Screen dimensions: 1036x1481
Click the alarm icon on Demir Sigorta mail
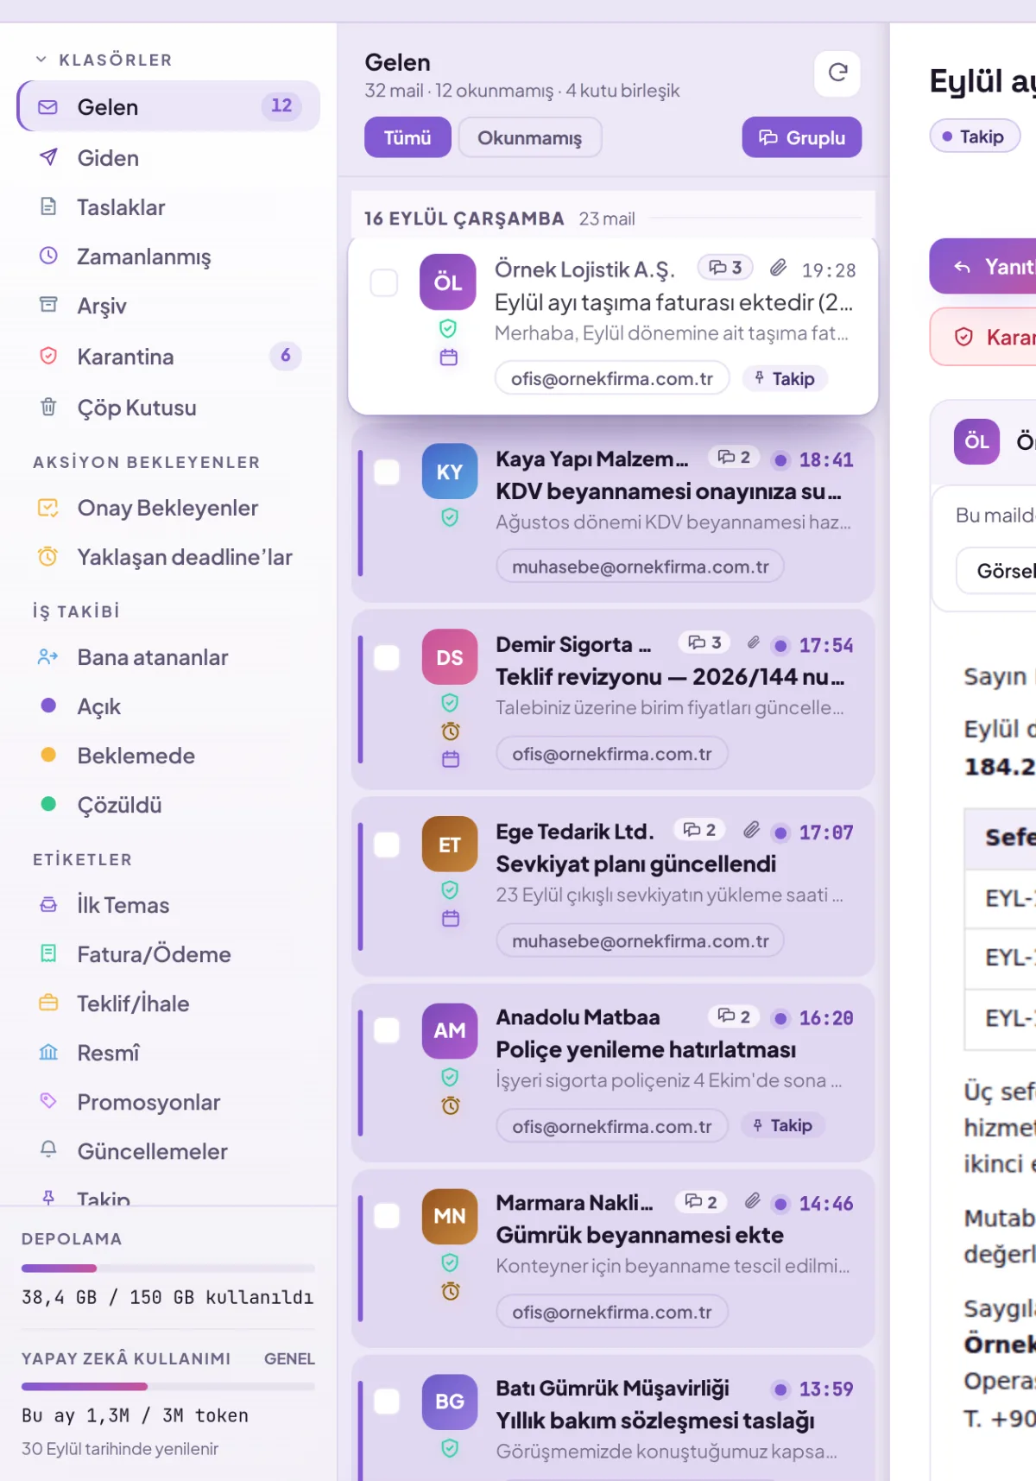click(x=451, y=731)
